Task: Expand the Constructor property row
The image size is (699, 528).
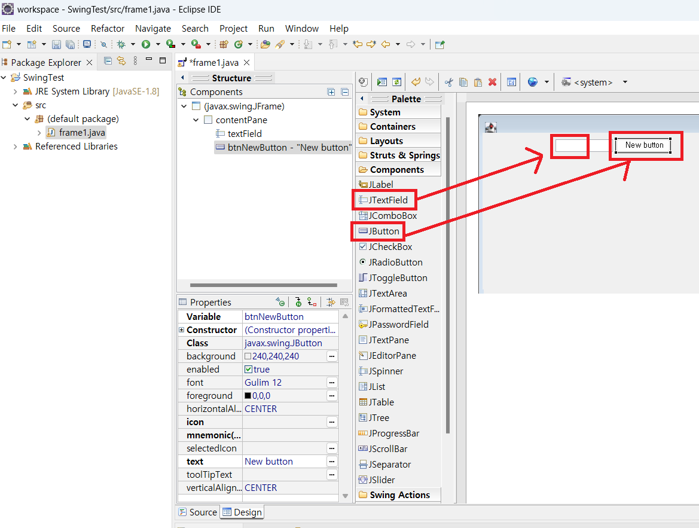Action: coord(181,330)
